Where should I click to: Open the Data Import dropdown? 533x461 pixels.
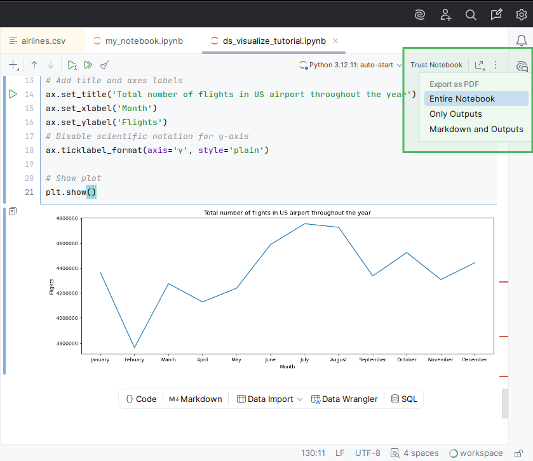click(268, 399)
